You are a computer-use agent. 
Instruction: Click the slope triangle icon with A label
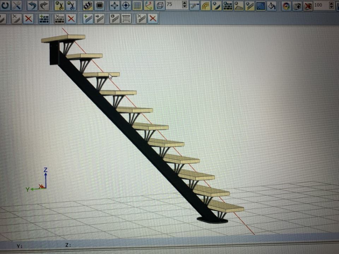coord(239,6)
